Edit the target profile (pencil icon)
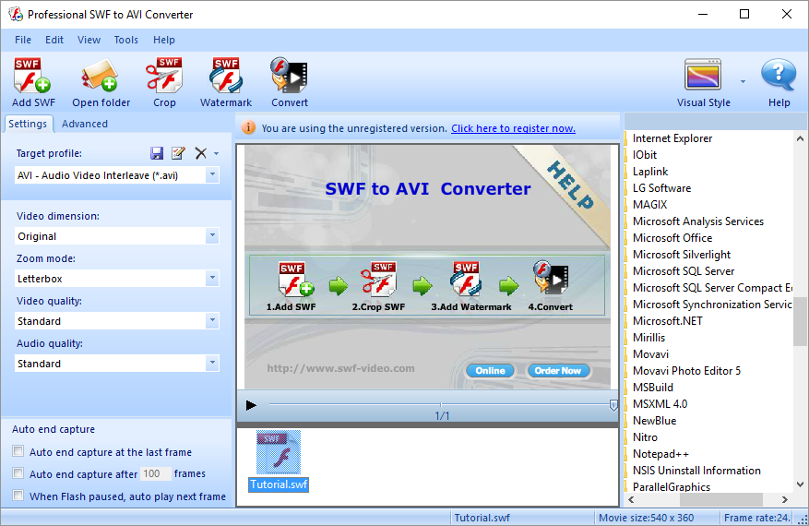 (179, 153)
